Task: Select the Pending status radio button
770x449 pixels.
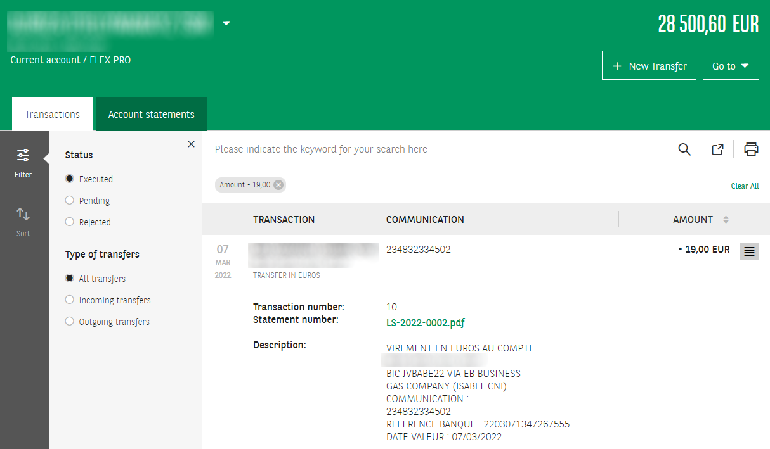Action: (x=70, y=201)
